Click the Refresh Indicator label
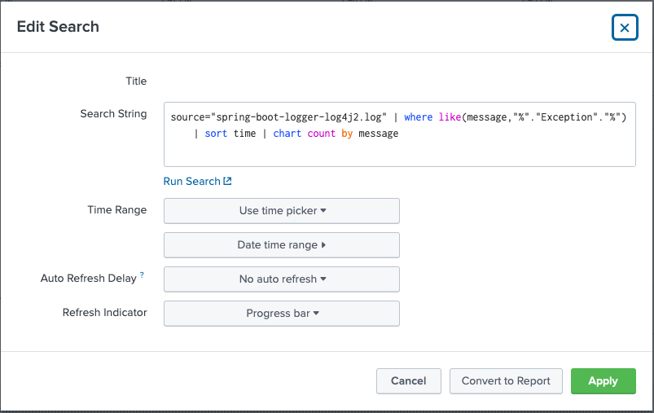654x413 pixels. pyautogui.click(x=105, y=312)
